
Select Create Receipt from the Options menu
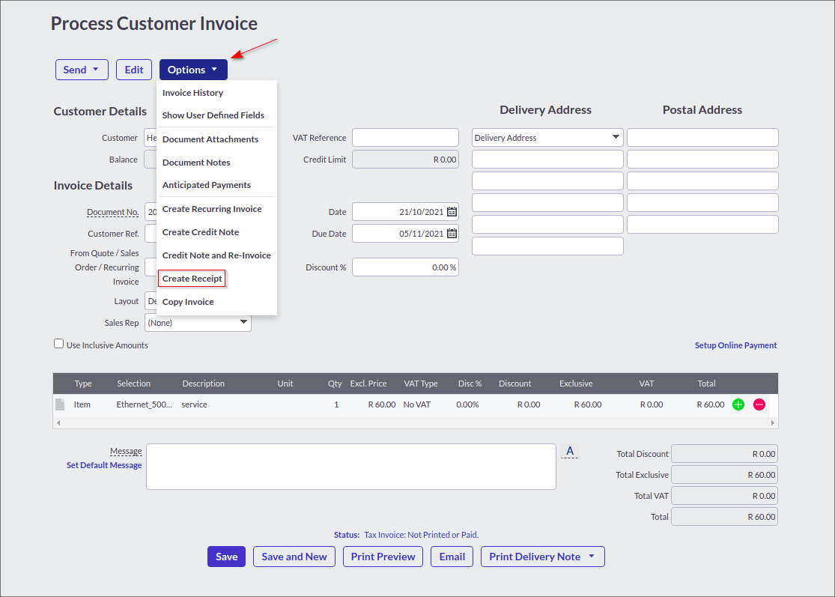pos(191,278)
